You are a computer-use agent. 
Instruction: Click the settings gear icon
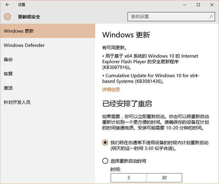(x=7, y=17)
